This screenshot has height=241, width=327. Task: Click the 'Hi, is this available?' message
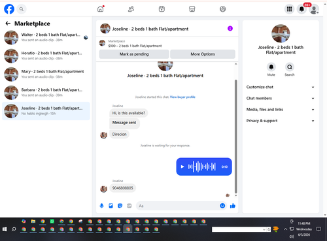tap(129, 113)
